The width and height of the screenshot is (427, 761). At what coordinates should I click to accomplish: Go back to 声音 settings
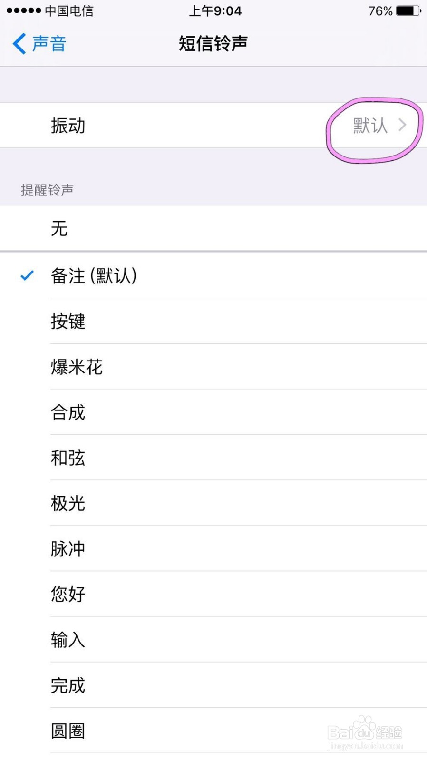tap(49, 44)
